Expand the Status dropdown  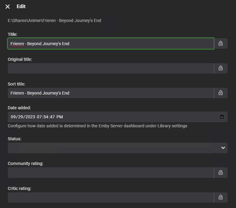[x=223, y=148]
